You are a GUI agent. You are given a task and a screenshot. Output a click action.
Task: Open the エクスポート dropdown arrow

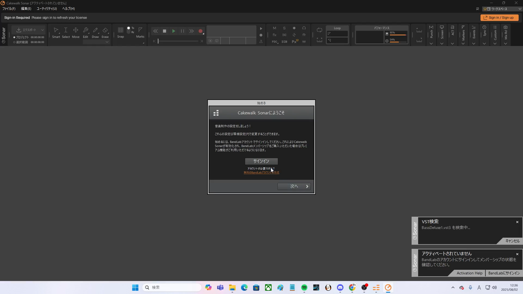tap(42, 30)
